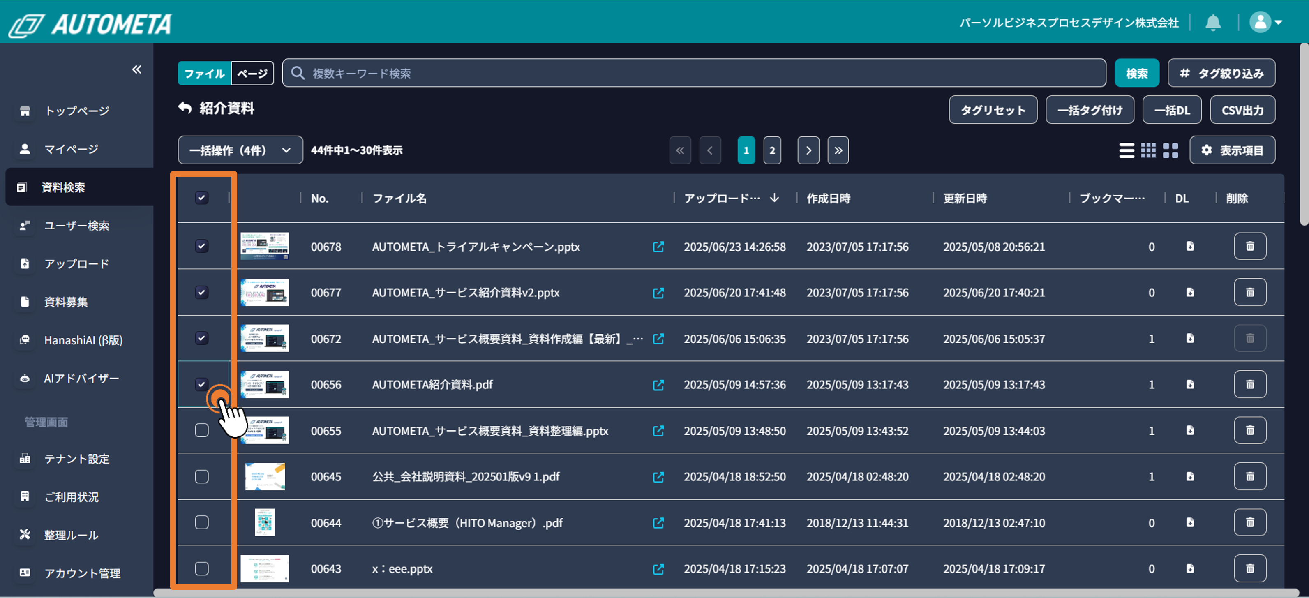This screenshot has height=598, width=1309.
Task: Go back using arrow beside 紹介資料
Action: (185, 108)
